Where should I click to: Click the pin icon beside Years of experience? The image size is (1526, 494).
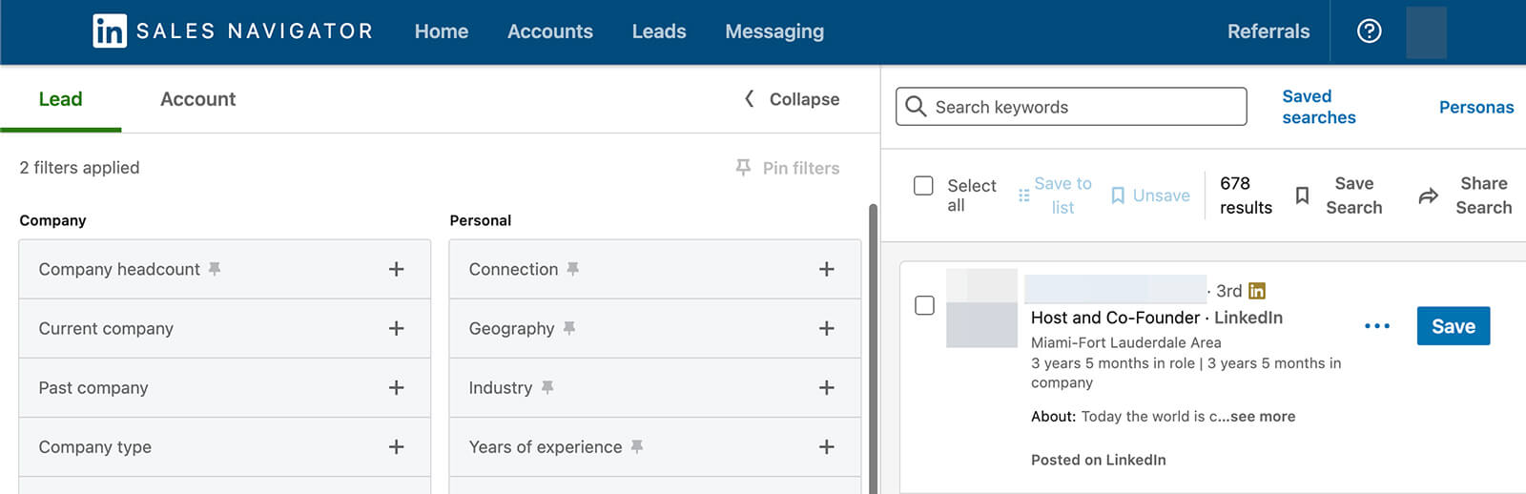pyautogui.click(x=636, y=446)
